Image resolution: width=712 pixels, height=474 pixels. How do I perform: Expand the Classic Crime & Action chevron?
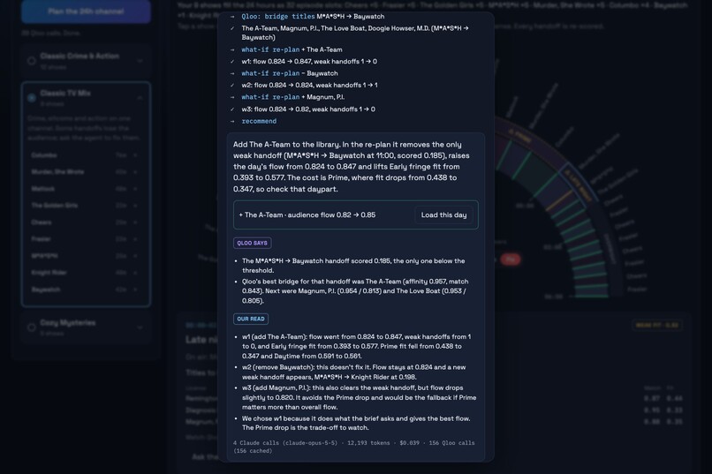[140, 61]
